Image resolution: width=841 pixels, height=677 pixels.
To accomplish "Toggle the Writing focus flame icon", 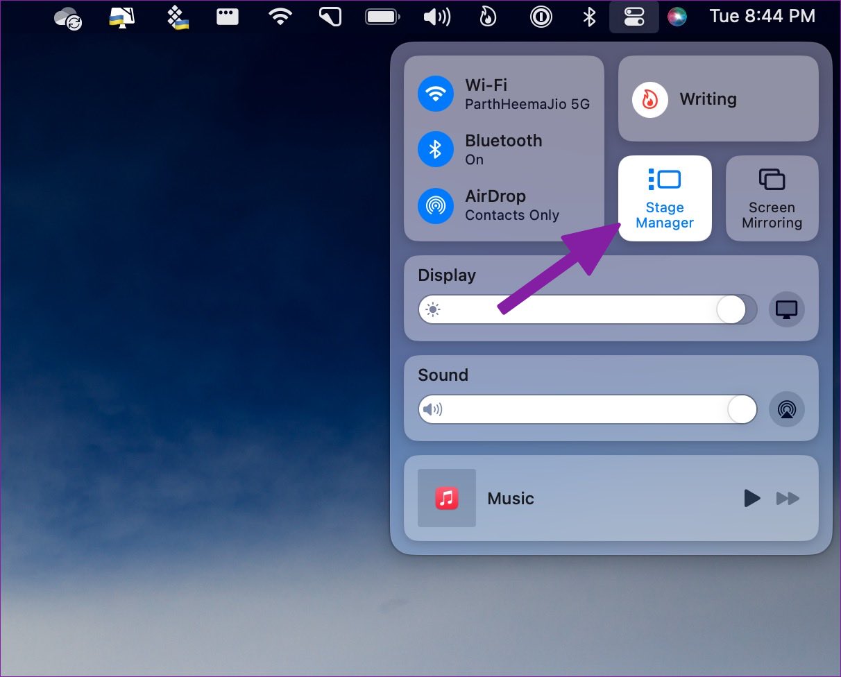I will [x=650, y=99].
